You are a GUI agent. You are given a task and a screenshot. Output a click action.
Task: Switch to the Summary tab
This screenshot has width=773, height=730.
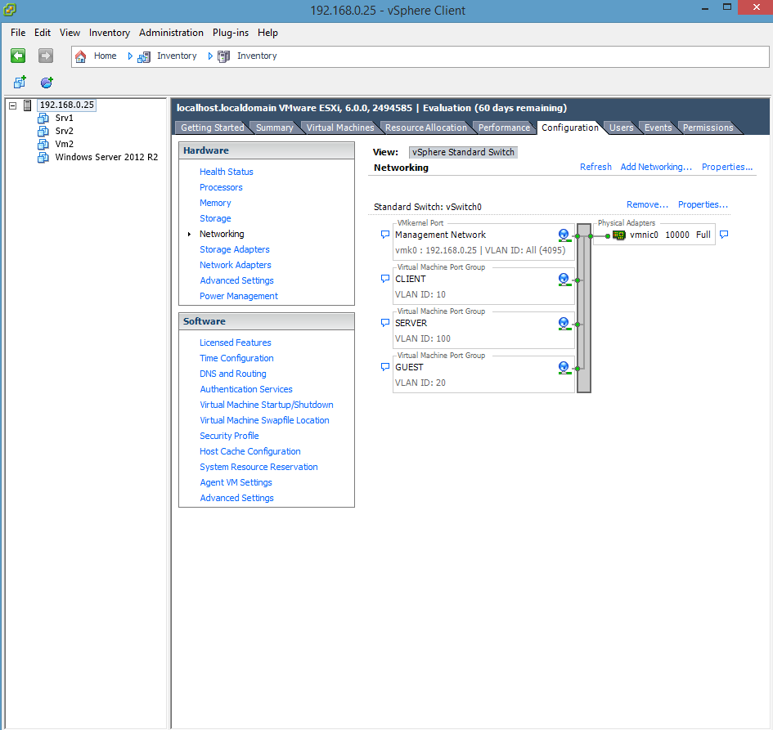[x=275, y=128]
